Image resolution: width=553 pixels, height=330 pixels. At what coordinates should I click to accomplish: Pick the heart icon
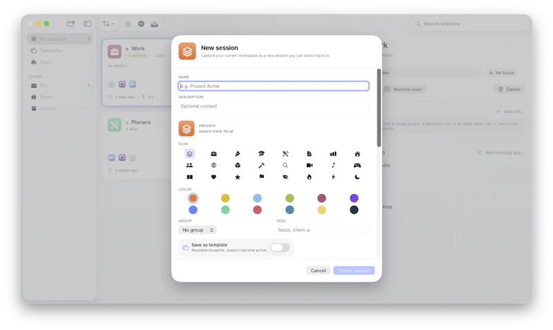click(214, 177)
